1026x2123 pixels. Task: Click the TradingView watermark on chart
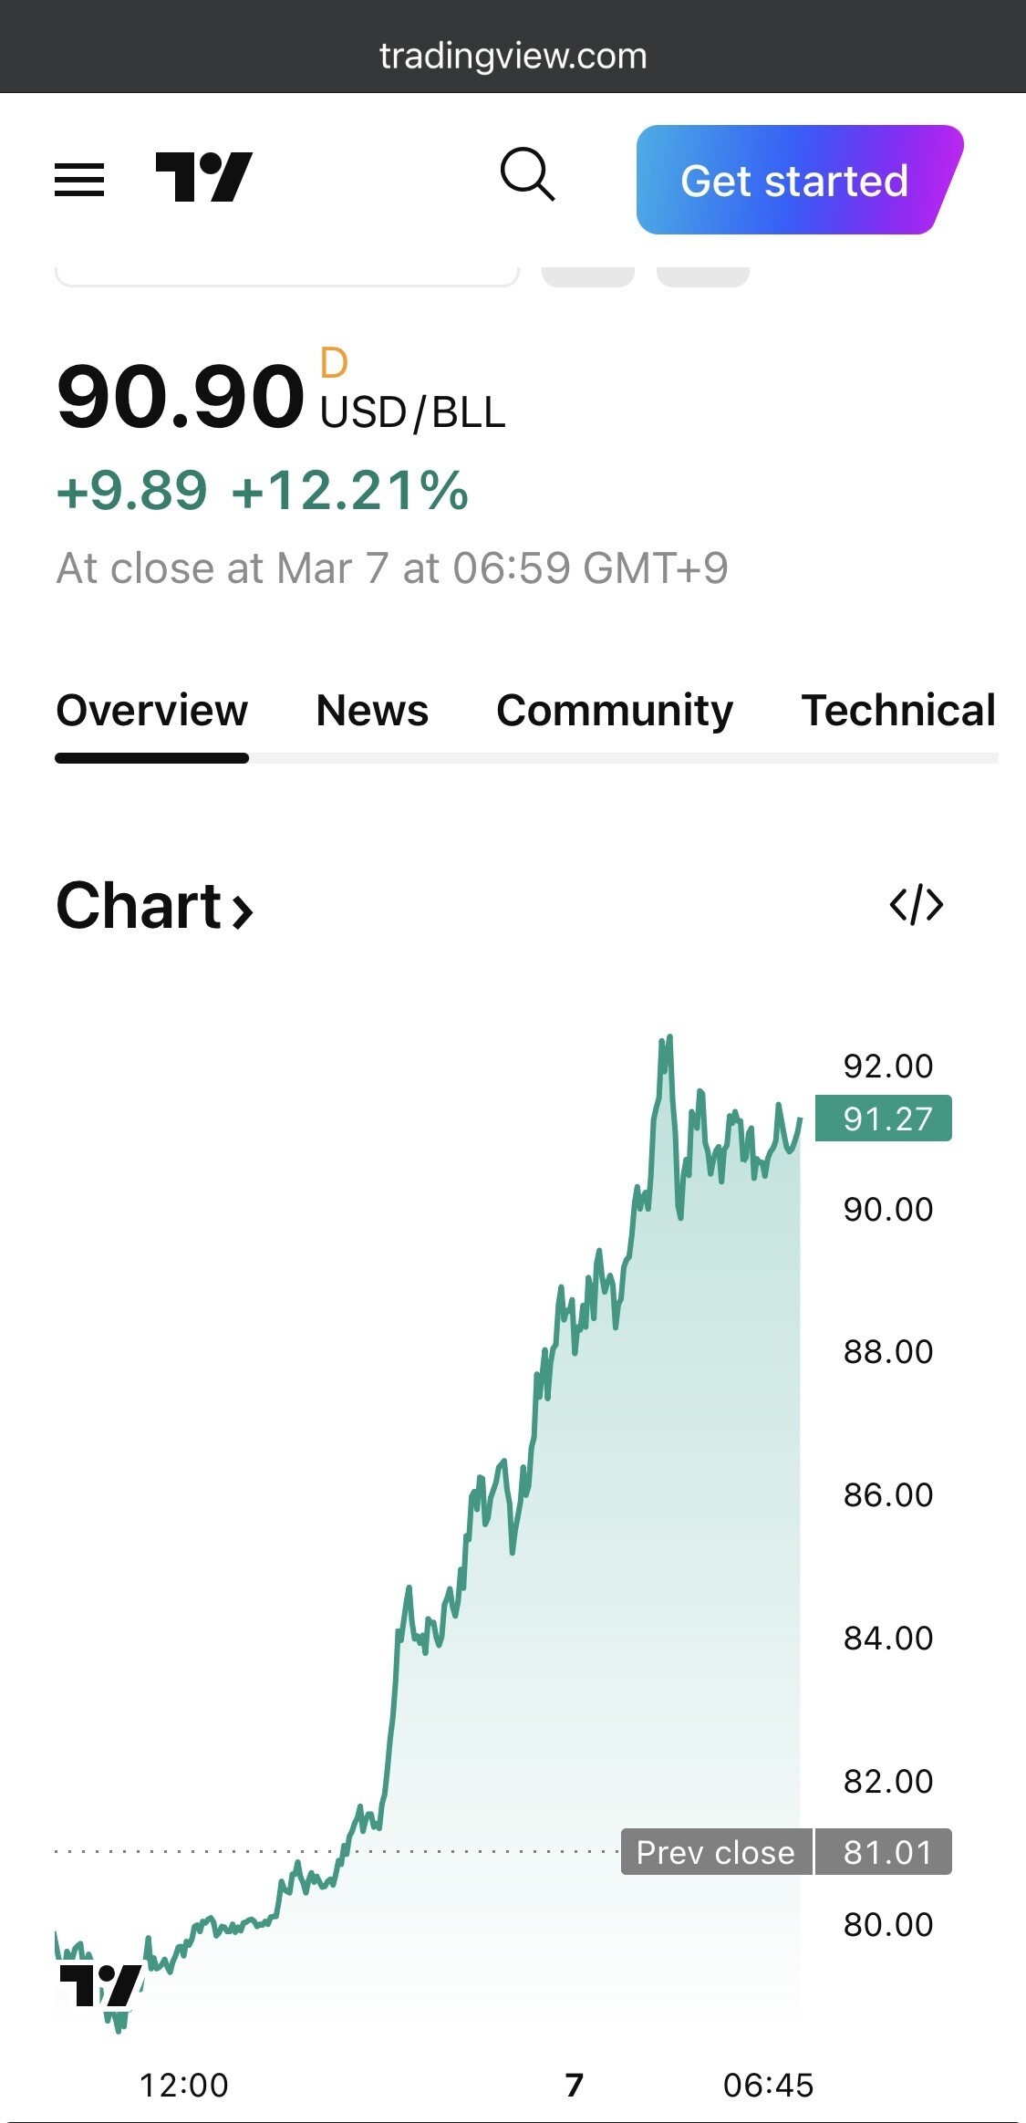click(x=100, y=1986)
